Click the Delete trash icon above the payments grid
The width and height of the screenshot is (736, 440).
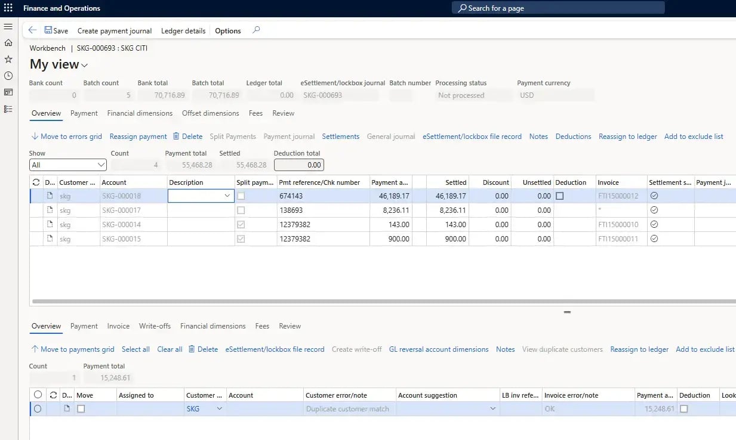tap(188, 136)
